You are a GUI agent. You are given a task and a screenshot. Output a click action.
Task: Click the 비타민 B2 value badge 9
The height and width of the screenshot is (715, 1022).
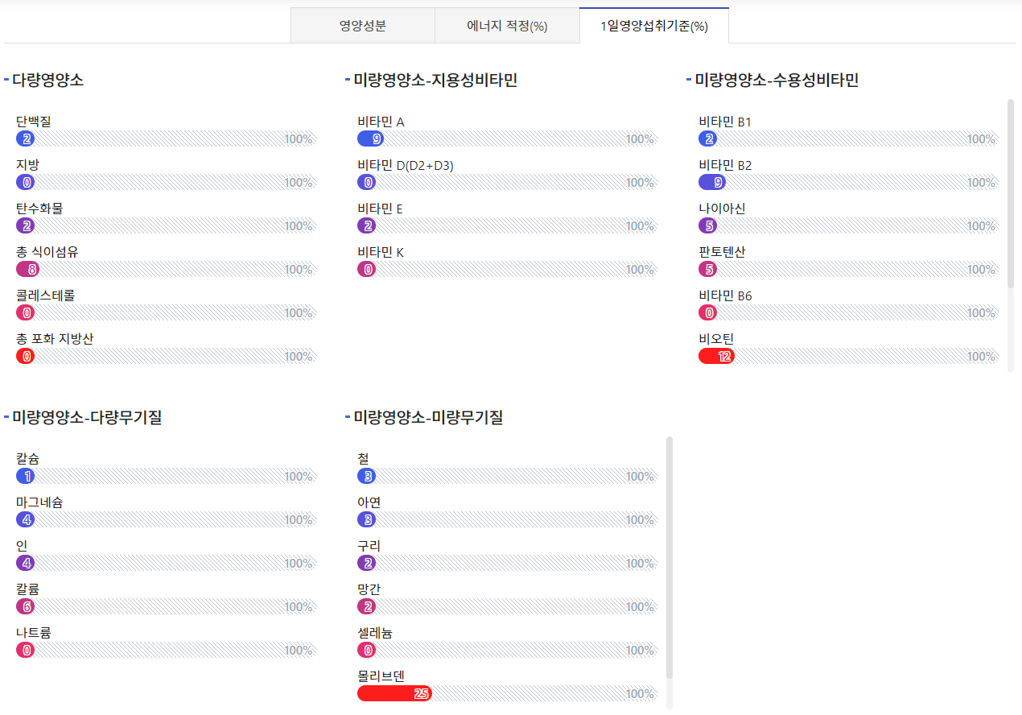(718, 183)
